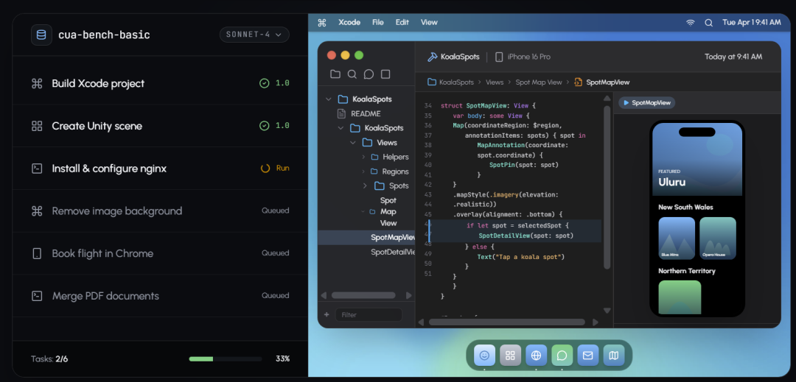This screenshot has width=796, height=382.
Task: Open the folder navigator icon in sidebar toolbar
Action: [335, 74]
